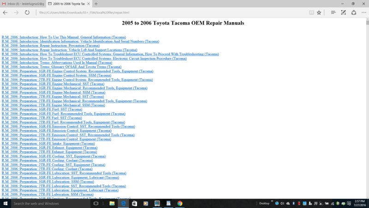
Task: Click the Share icon in Edge toolbar
Action: pos(354,12)
